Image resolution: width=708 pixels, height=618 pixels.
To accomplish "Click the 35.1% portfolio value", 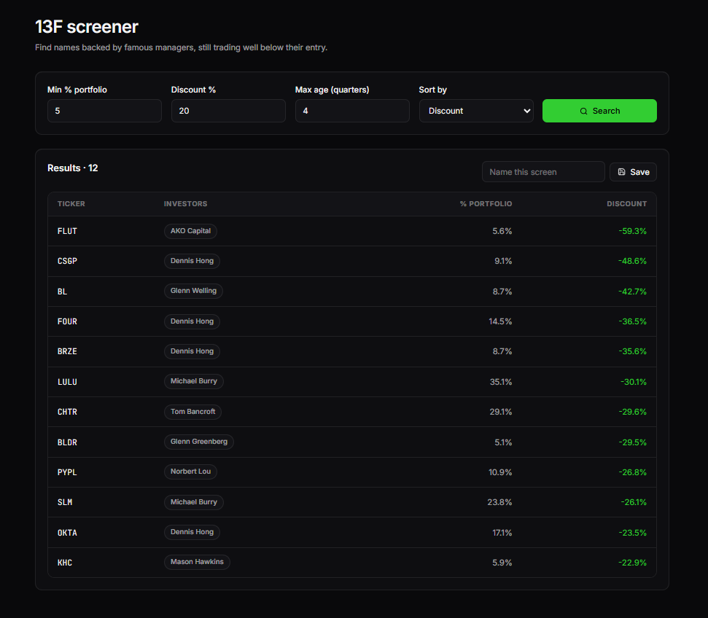I will pos(501,382).
